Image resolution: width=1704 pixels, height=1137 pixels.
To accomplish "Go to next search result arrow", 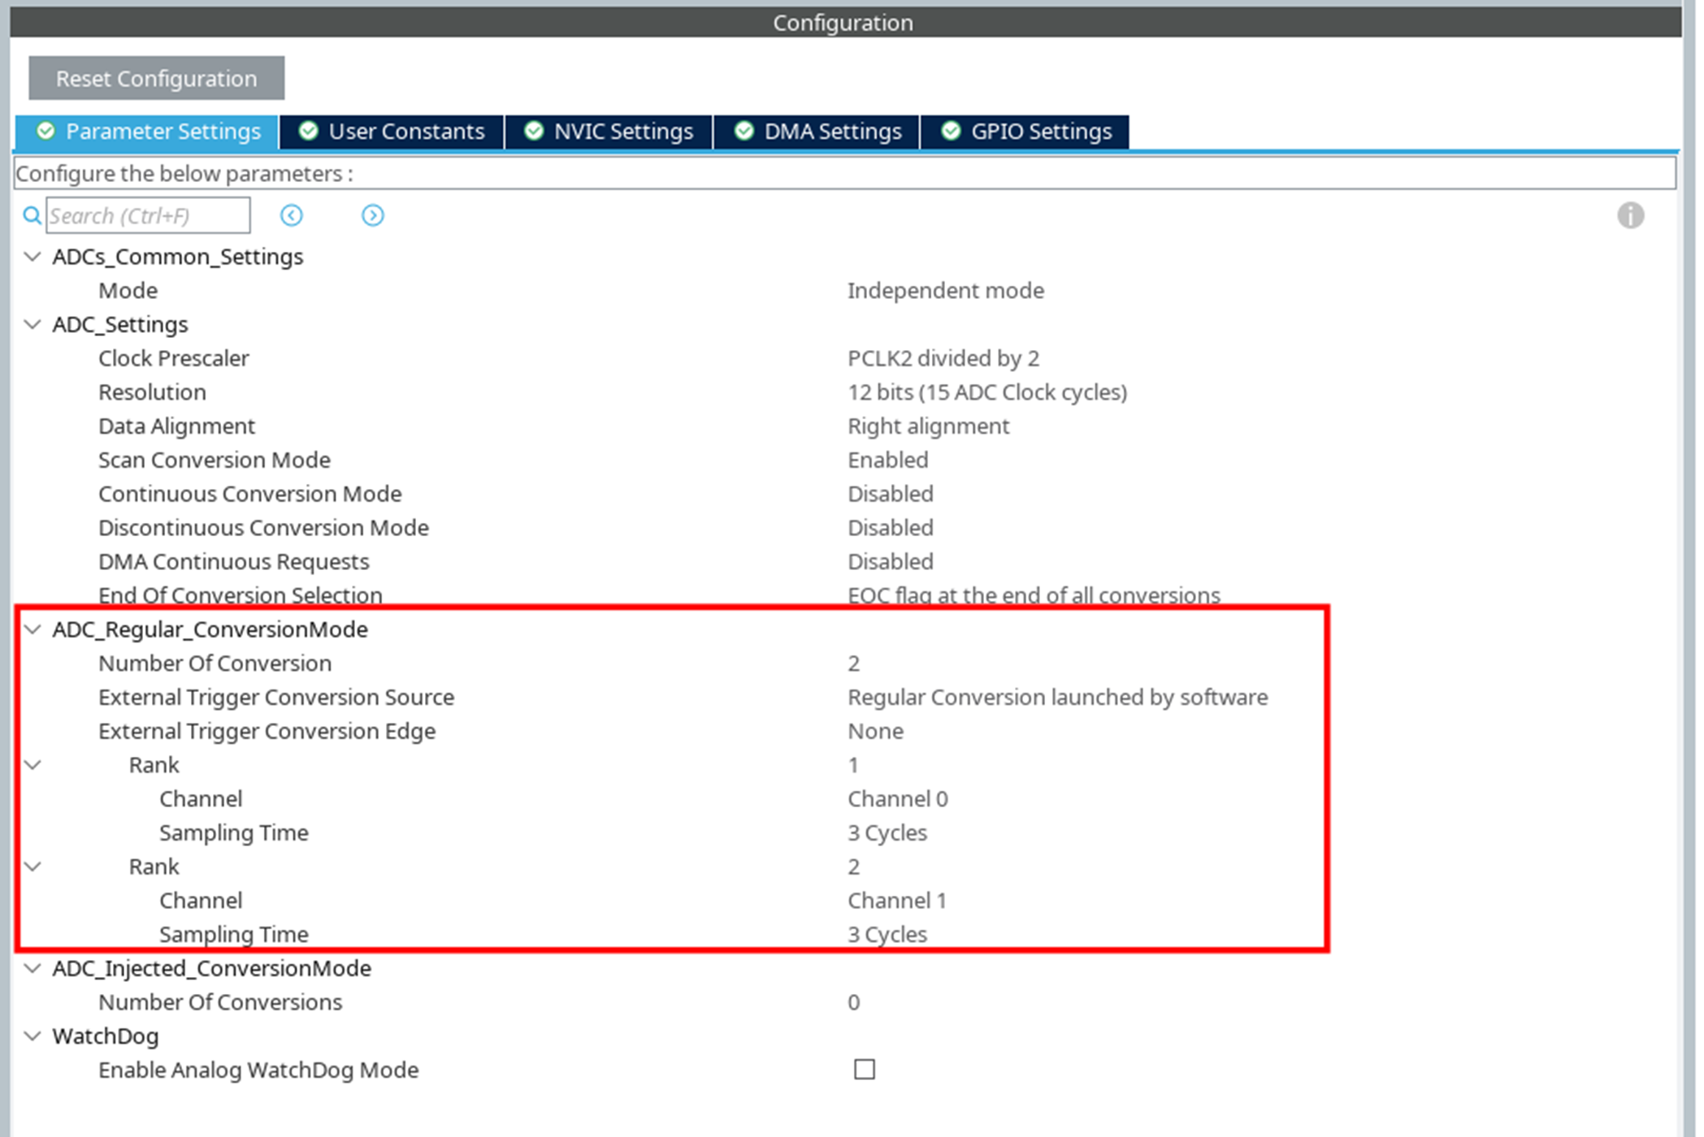I will 372,215.
